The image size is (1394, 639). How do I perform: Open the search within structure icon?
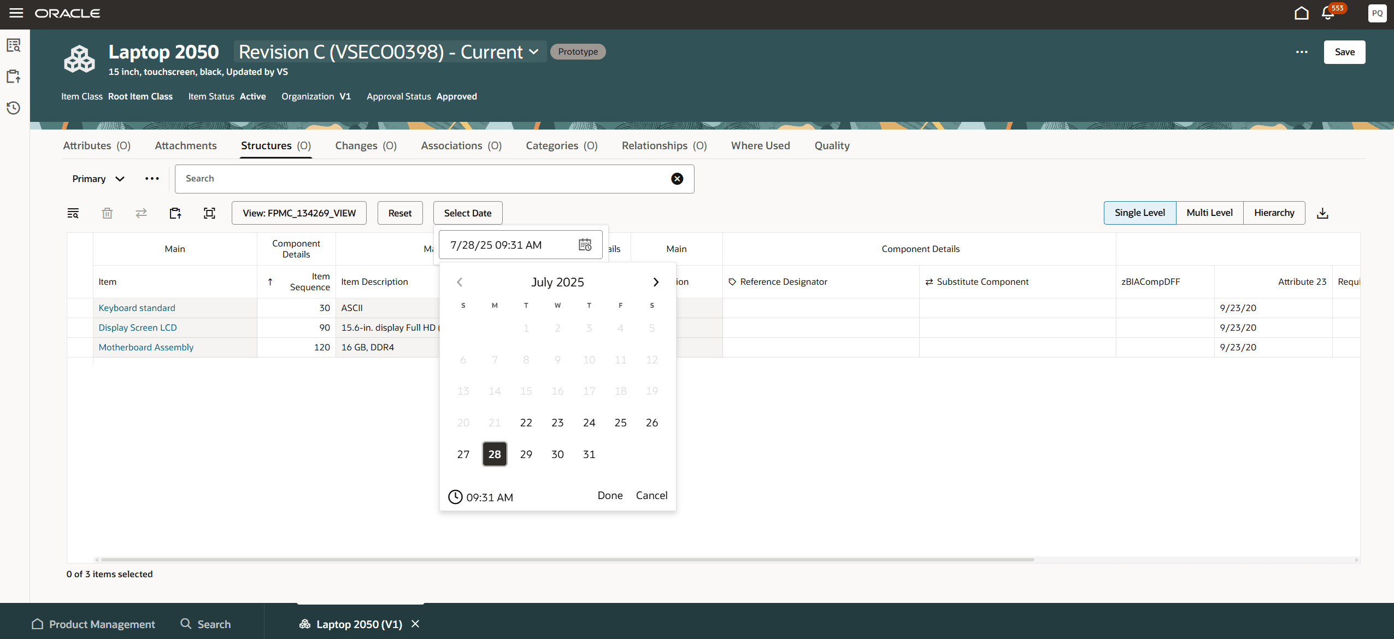click(x=73, y=213)
